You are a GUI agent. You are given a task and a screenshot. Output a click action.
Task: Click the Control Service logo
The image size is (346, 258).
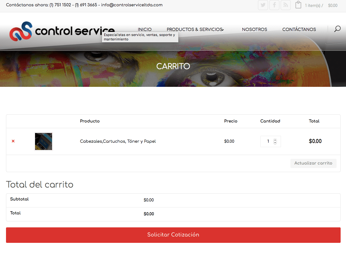[x=62, y=31]
